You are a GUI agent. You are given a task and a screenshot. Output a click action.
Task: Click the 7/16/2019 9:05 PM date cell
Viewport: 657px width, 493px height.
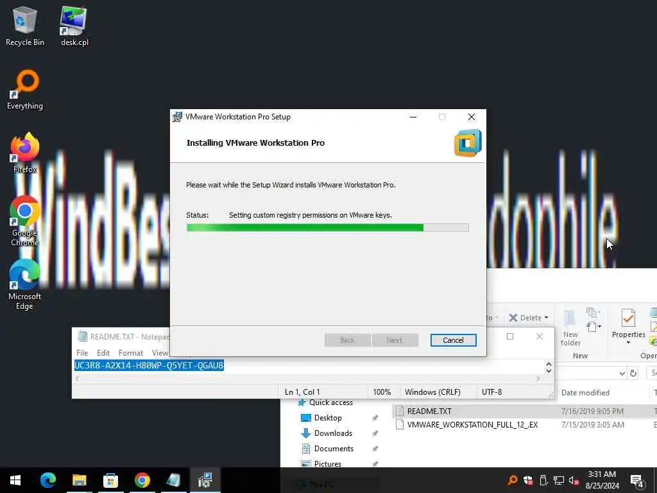(x=592, y=411)
